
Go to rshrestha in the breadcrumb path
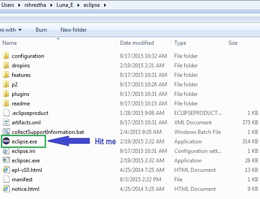click(35, 5)
